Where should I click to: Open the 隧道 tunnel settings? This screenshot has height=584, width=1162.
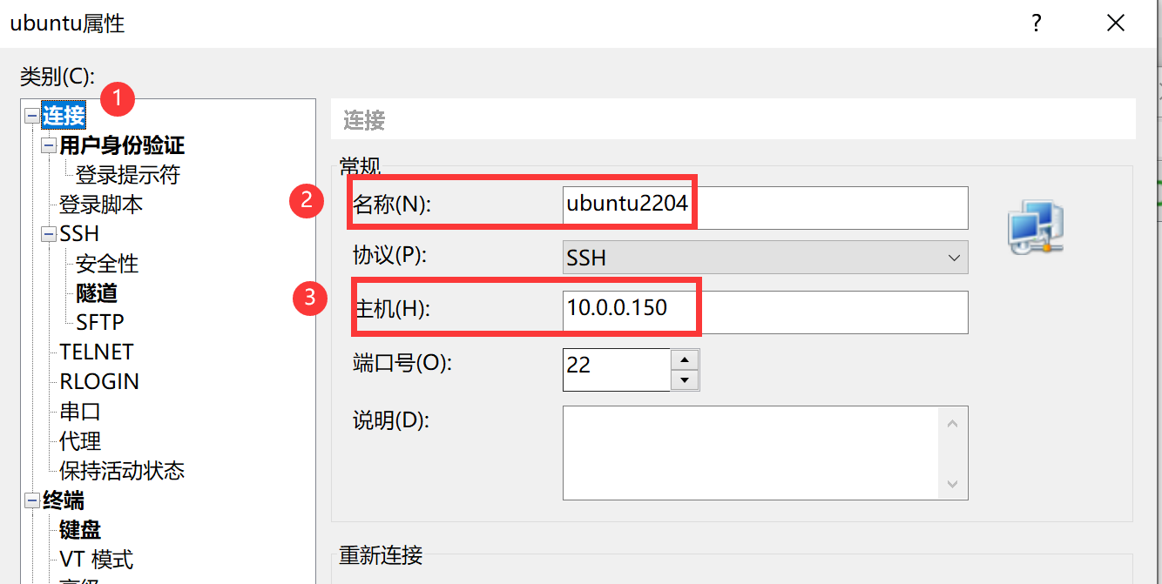97,293
